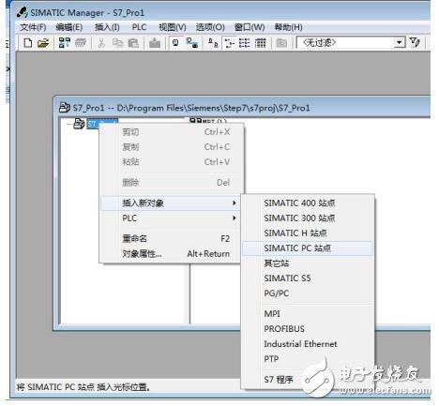Click the S7 Memory Card toolbar icon
This screenshot has height=406, width=439.
pos(80,43)
